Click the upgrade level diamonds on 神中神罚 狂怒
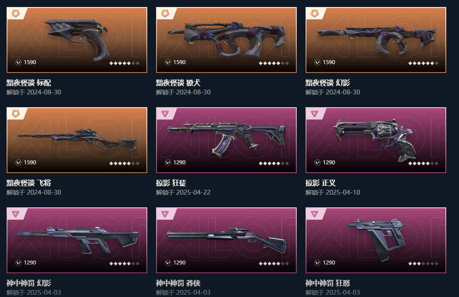Viewport: 459px width, 297px height. pyautogui.click(x=423, y=264)
